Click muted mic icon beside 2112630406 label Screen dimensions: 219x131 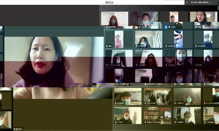coord(145,84)
